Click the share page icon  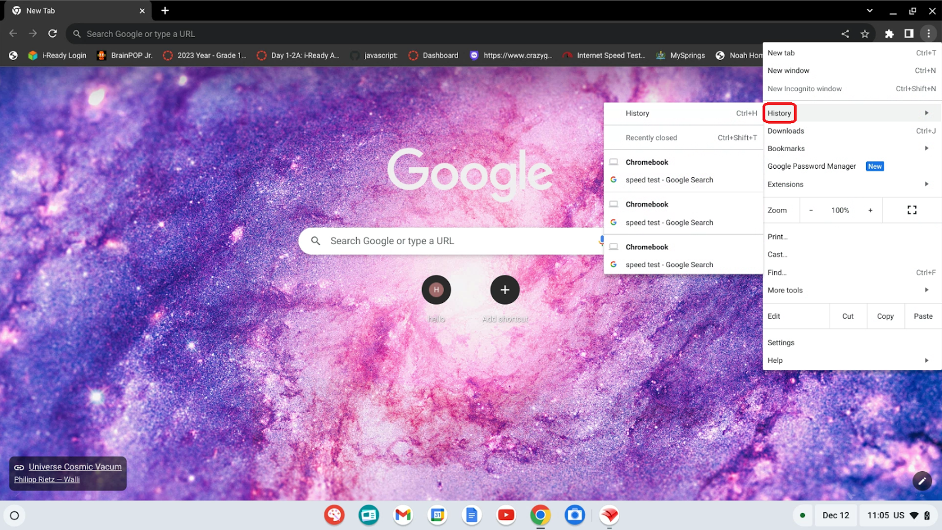(845, 34)
